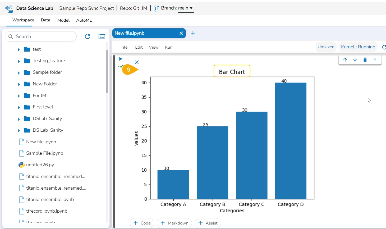Click the refresh icon beside Search
The height and width of the screenshot is (229, 386).
(88, 36)
